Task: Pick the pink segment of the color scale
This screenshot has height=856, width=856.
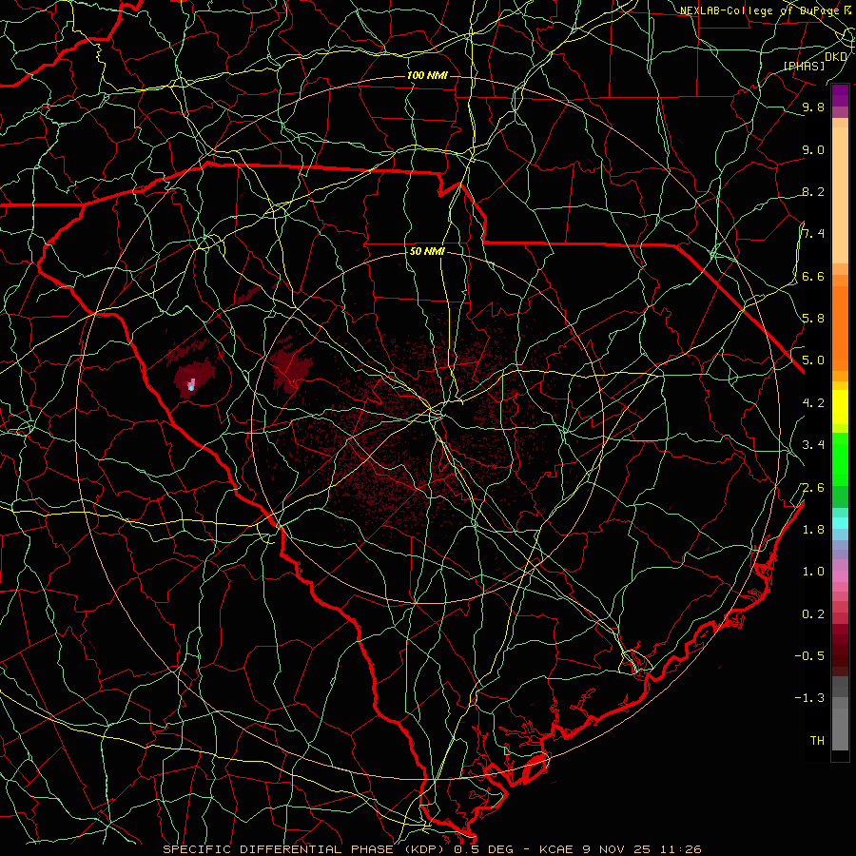Action: click(840, 576)
